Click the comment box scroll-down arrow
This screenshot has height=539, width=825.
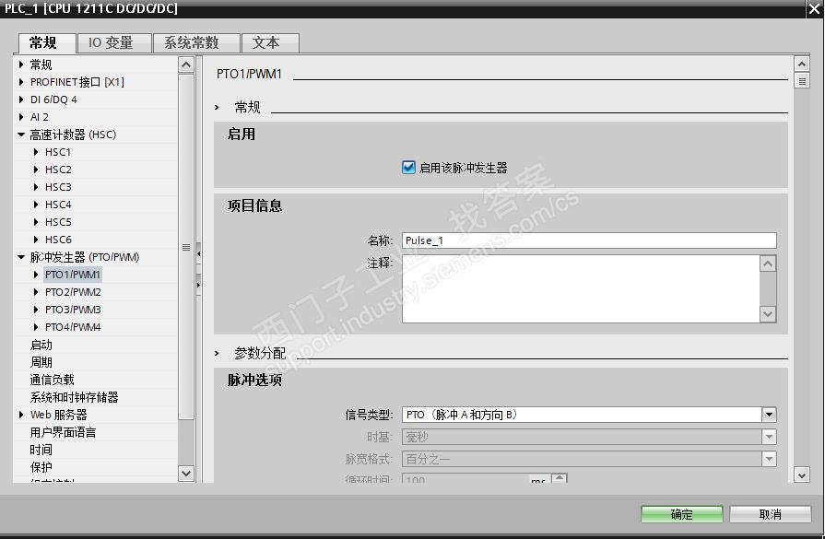point(768,314)
